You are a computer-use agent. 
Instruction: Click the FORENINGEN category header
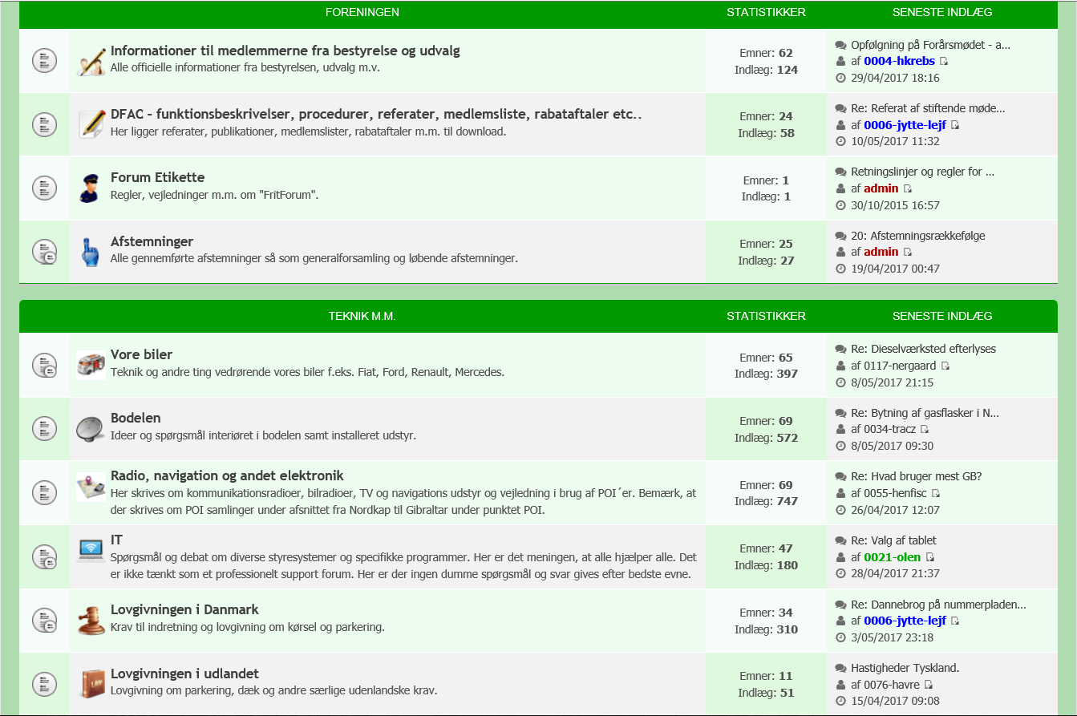pos(362,12)
